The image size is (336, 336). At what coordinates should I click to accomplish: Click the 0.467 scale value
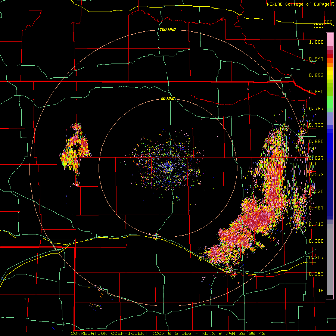(x=316, y=208)
